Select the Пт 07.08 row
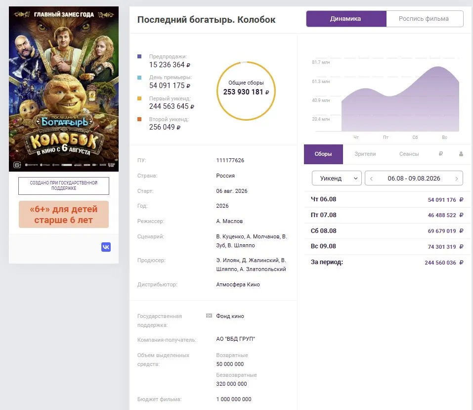The height and width of the screenshot is (410, 473). (387, 215)
